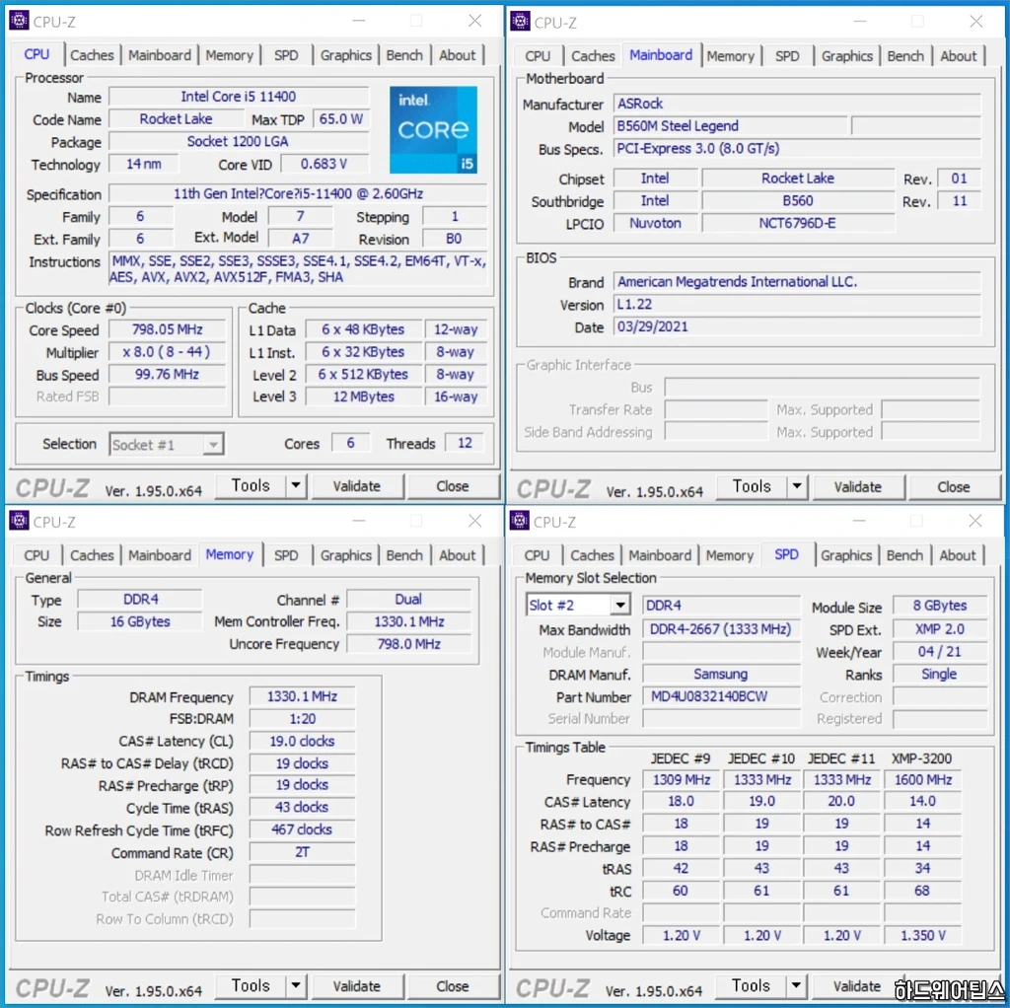Open Memory tab in SPD window
Viewport: 1010px width, 1008px height.
[729, 555]
